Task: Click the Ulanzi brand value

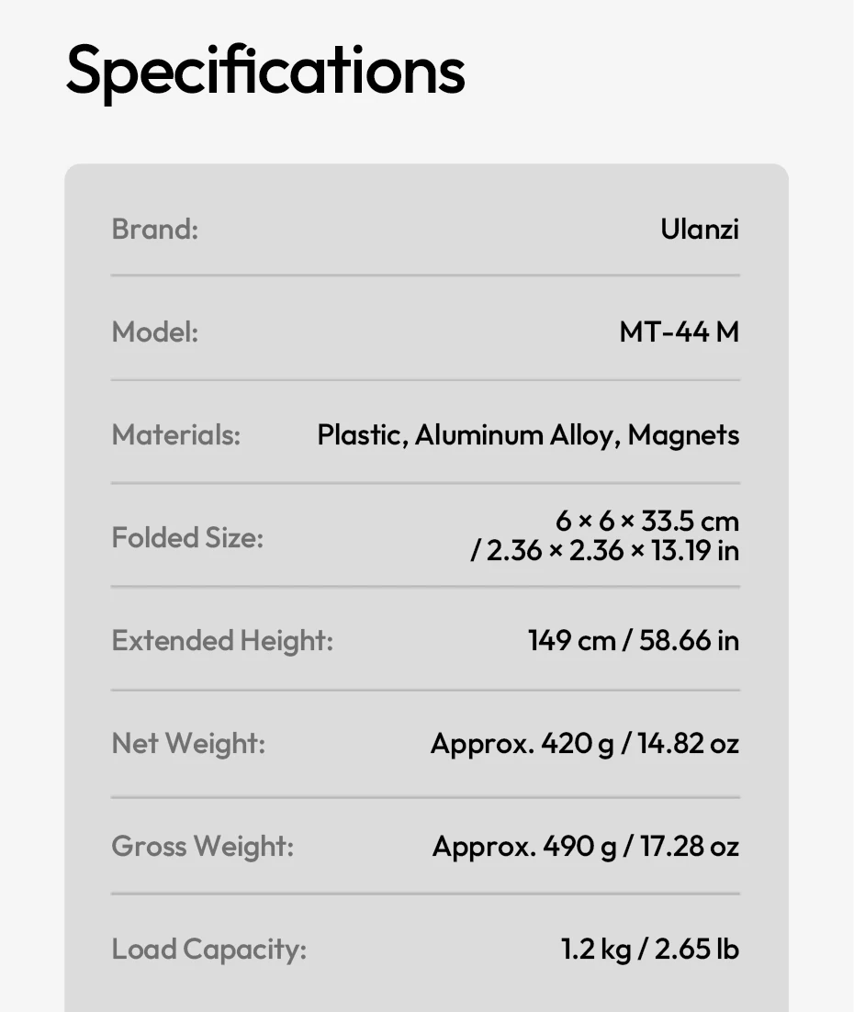Action: pyautogui.click(x=700, y=229)
